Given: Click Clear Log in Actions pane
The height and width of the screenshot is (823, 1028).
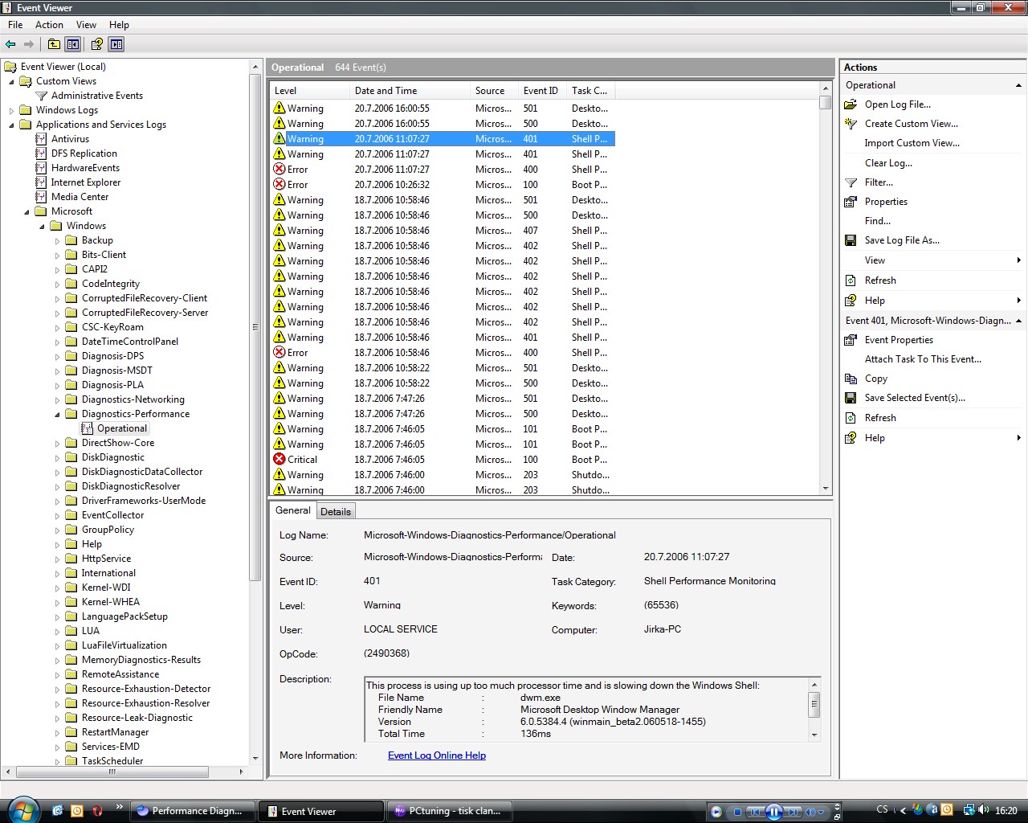Looking at the screenshot, I should pyautogui.click(x=888, y=163).
